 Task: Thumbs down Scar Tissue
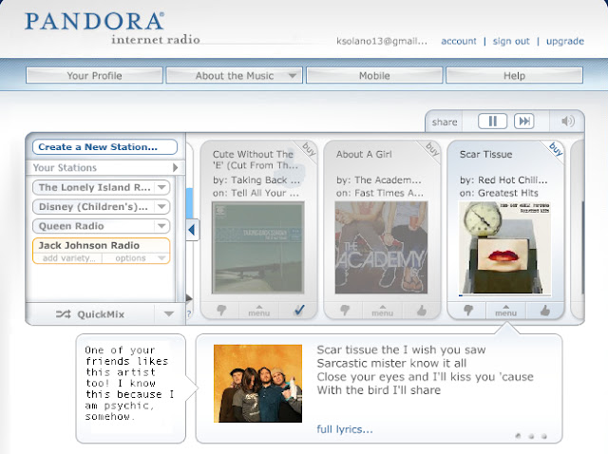coord(468,311)
